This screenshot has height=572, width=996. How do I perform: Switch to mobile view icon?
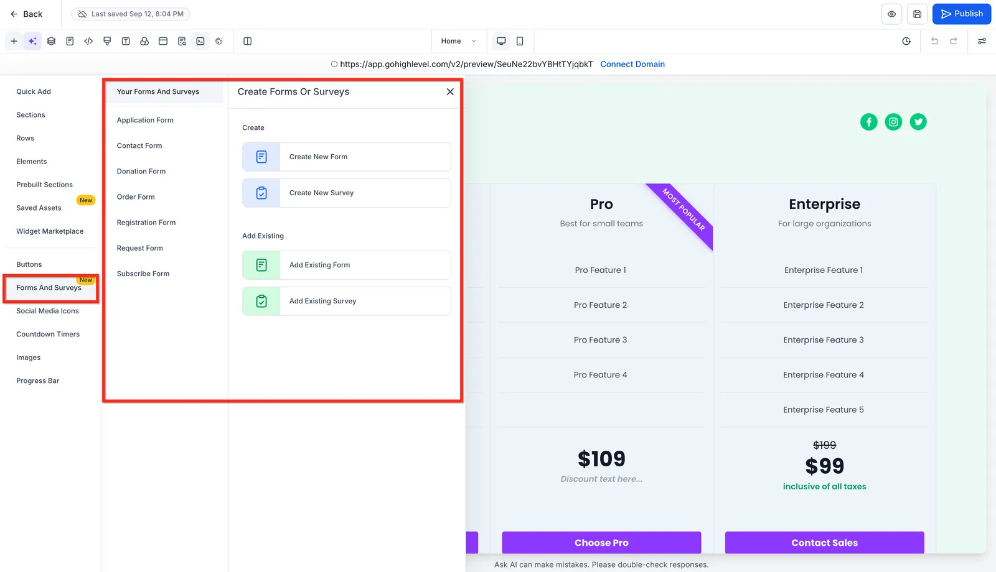point(520,41)
